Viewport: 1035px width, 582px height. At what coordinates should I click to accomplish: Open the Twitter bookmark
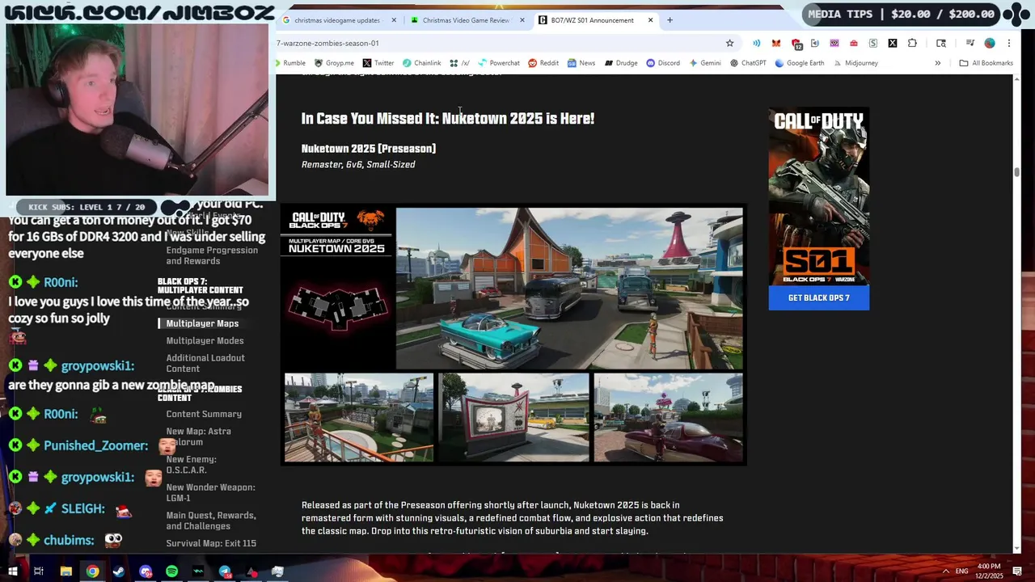(x=378, y=63)
